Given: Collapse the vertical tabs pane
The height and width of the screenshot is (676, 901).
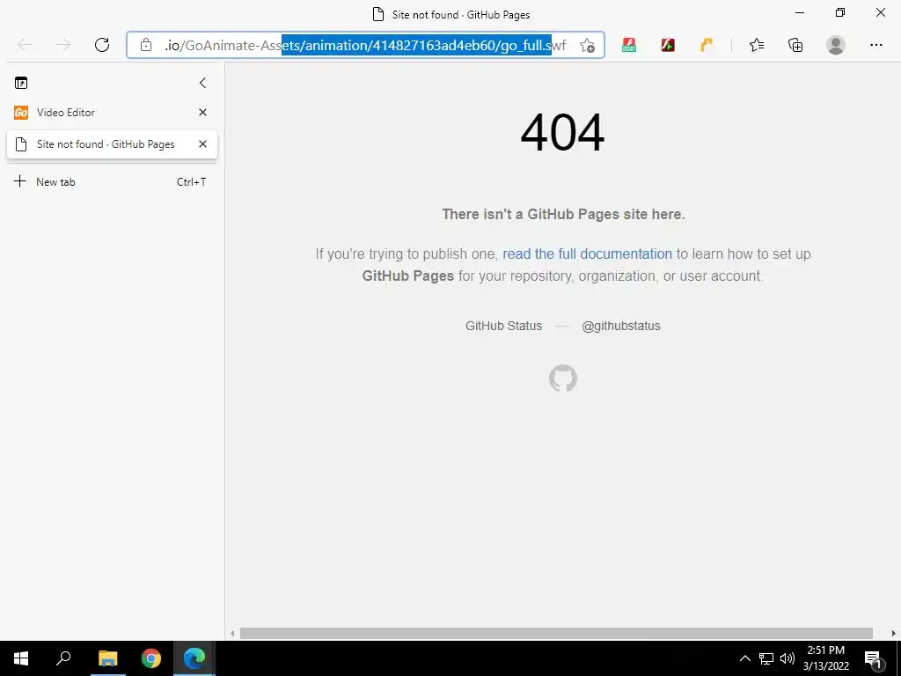Looking at the screenshot, I should coord(202,83).
